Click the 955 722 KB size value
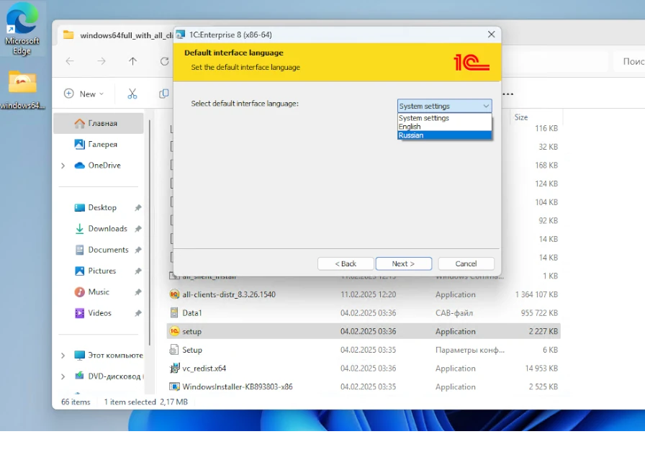 tap(539, 313)
